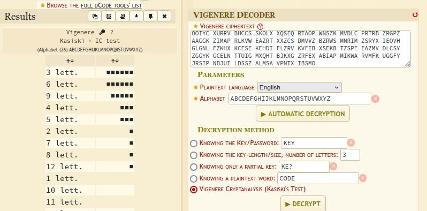Screen dimensions: 427x211
Task: Grab the ciphertext box resize handle
Action: [407, 64]
